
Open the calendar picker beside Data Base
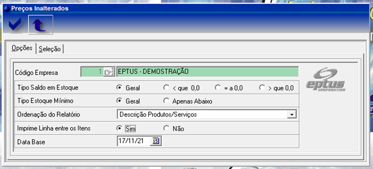click(x=156, y=141)
